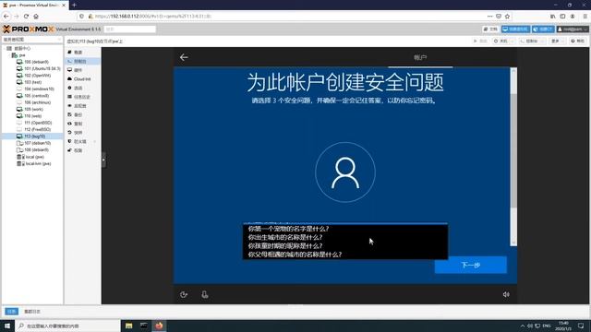Click the Help (帮助) button
The image size is (591, 332).
(x=577, y=41)
